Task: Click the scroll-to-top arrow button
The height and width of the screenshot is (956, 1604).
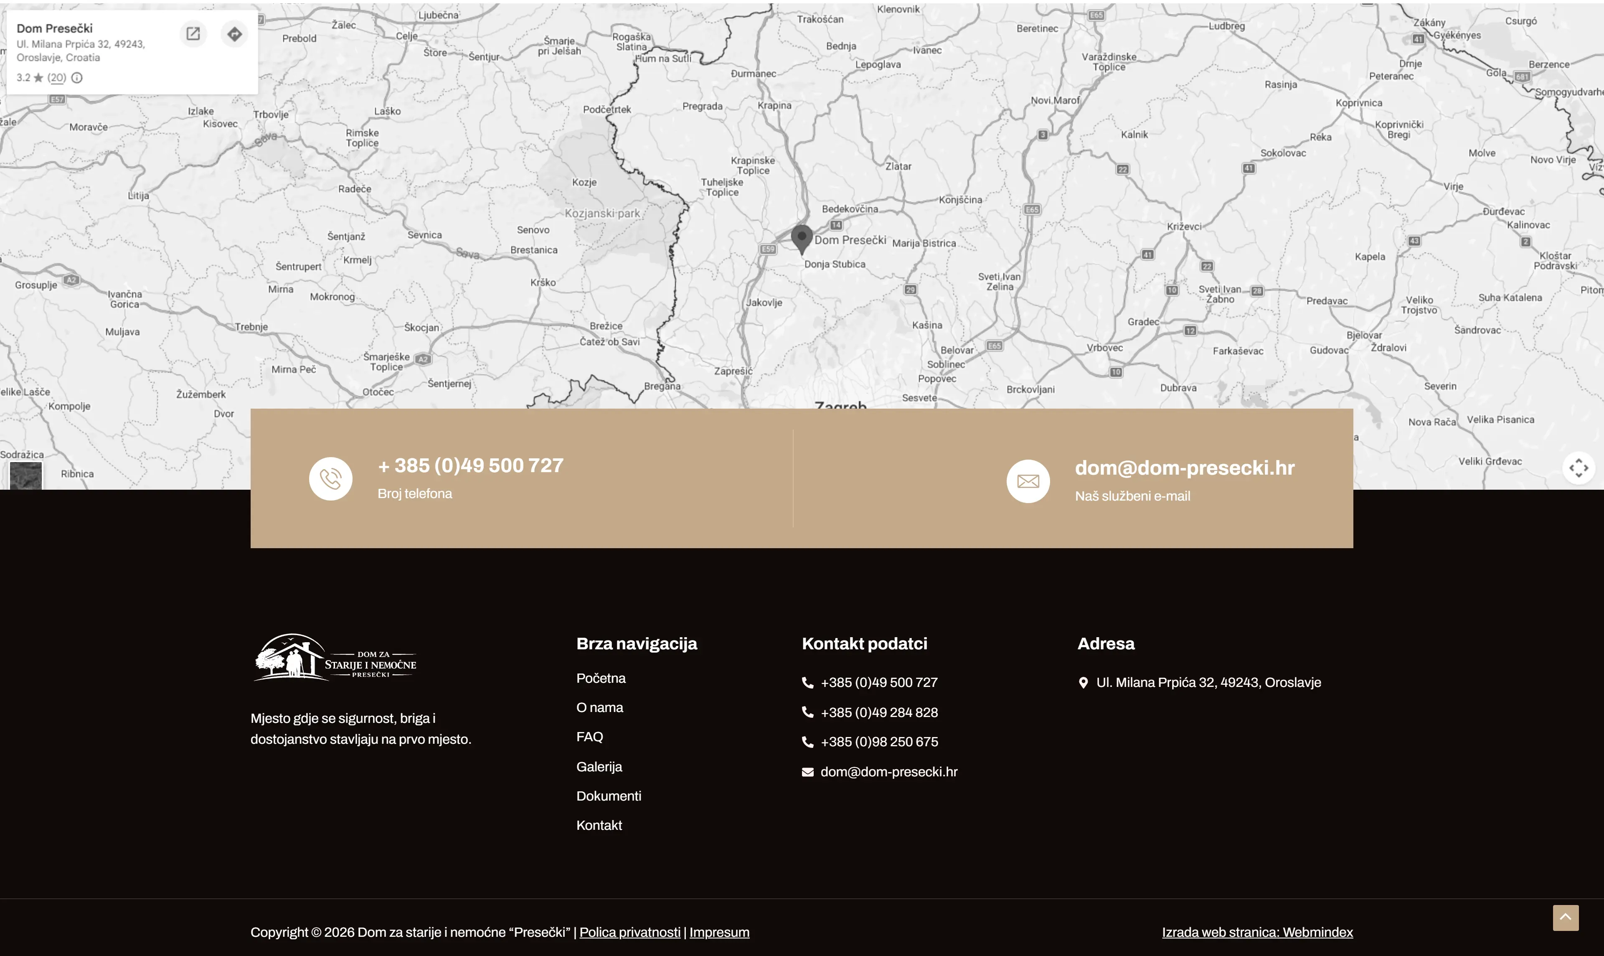Action: 1566,917
